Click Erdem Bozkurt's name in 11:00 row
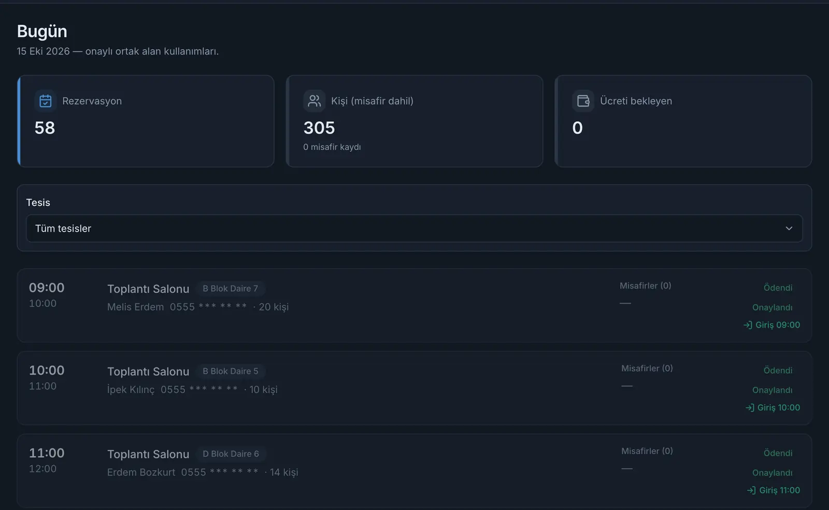 click(x=141, y=472)
